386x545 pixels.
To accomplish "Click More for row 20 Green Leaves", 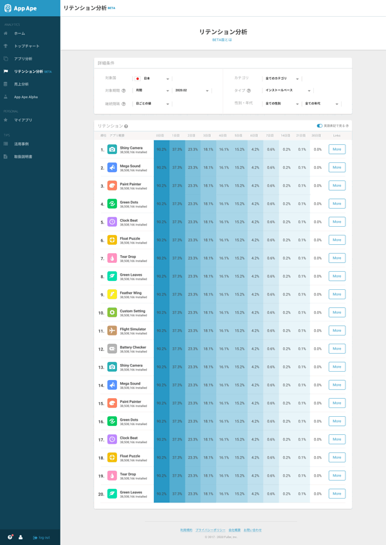I will tap(337, 494).
